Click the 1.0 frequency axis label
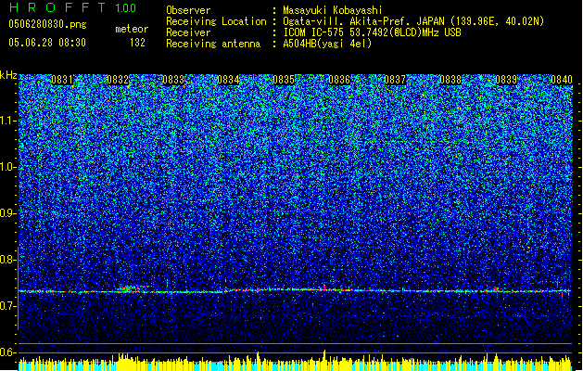 (x=7, y=168)
